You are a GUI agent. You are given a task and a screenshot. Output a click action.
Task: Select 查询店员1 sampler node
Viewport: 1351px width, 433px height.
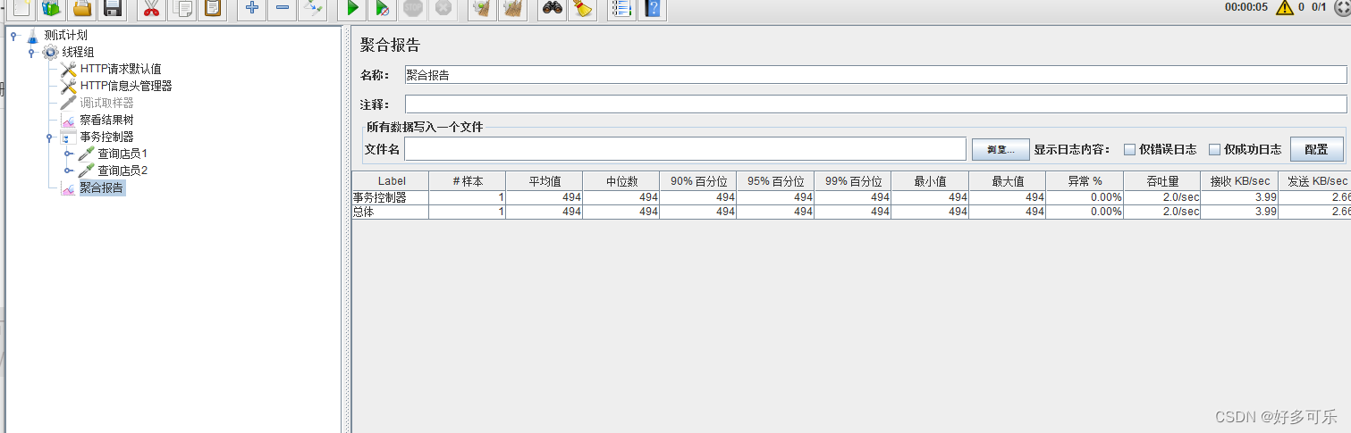122,154
